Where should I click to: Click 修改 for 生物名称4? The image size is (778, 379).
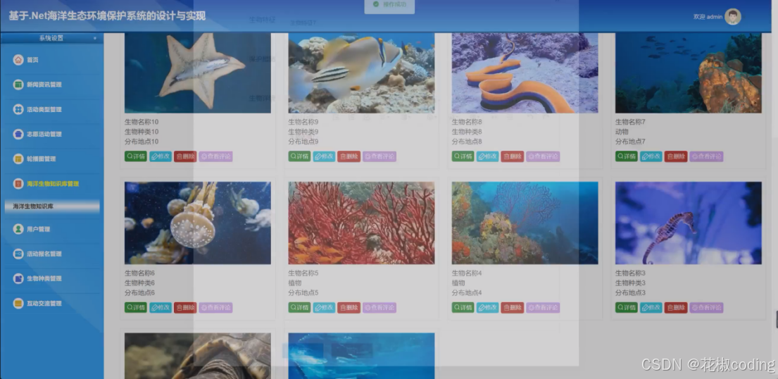[488, 307]
